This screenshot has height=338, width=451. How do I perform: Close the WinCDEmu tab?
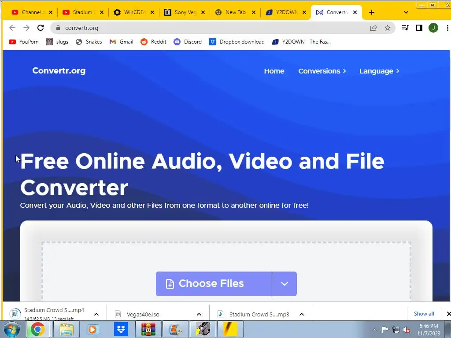pyautogui.click(x=152, y=12)
